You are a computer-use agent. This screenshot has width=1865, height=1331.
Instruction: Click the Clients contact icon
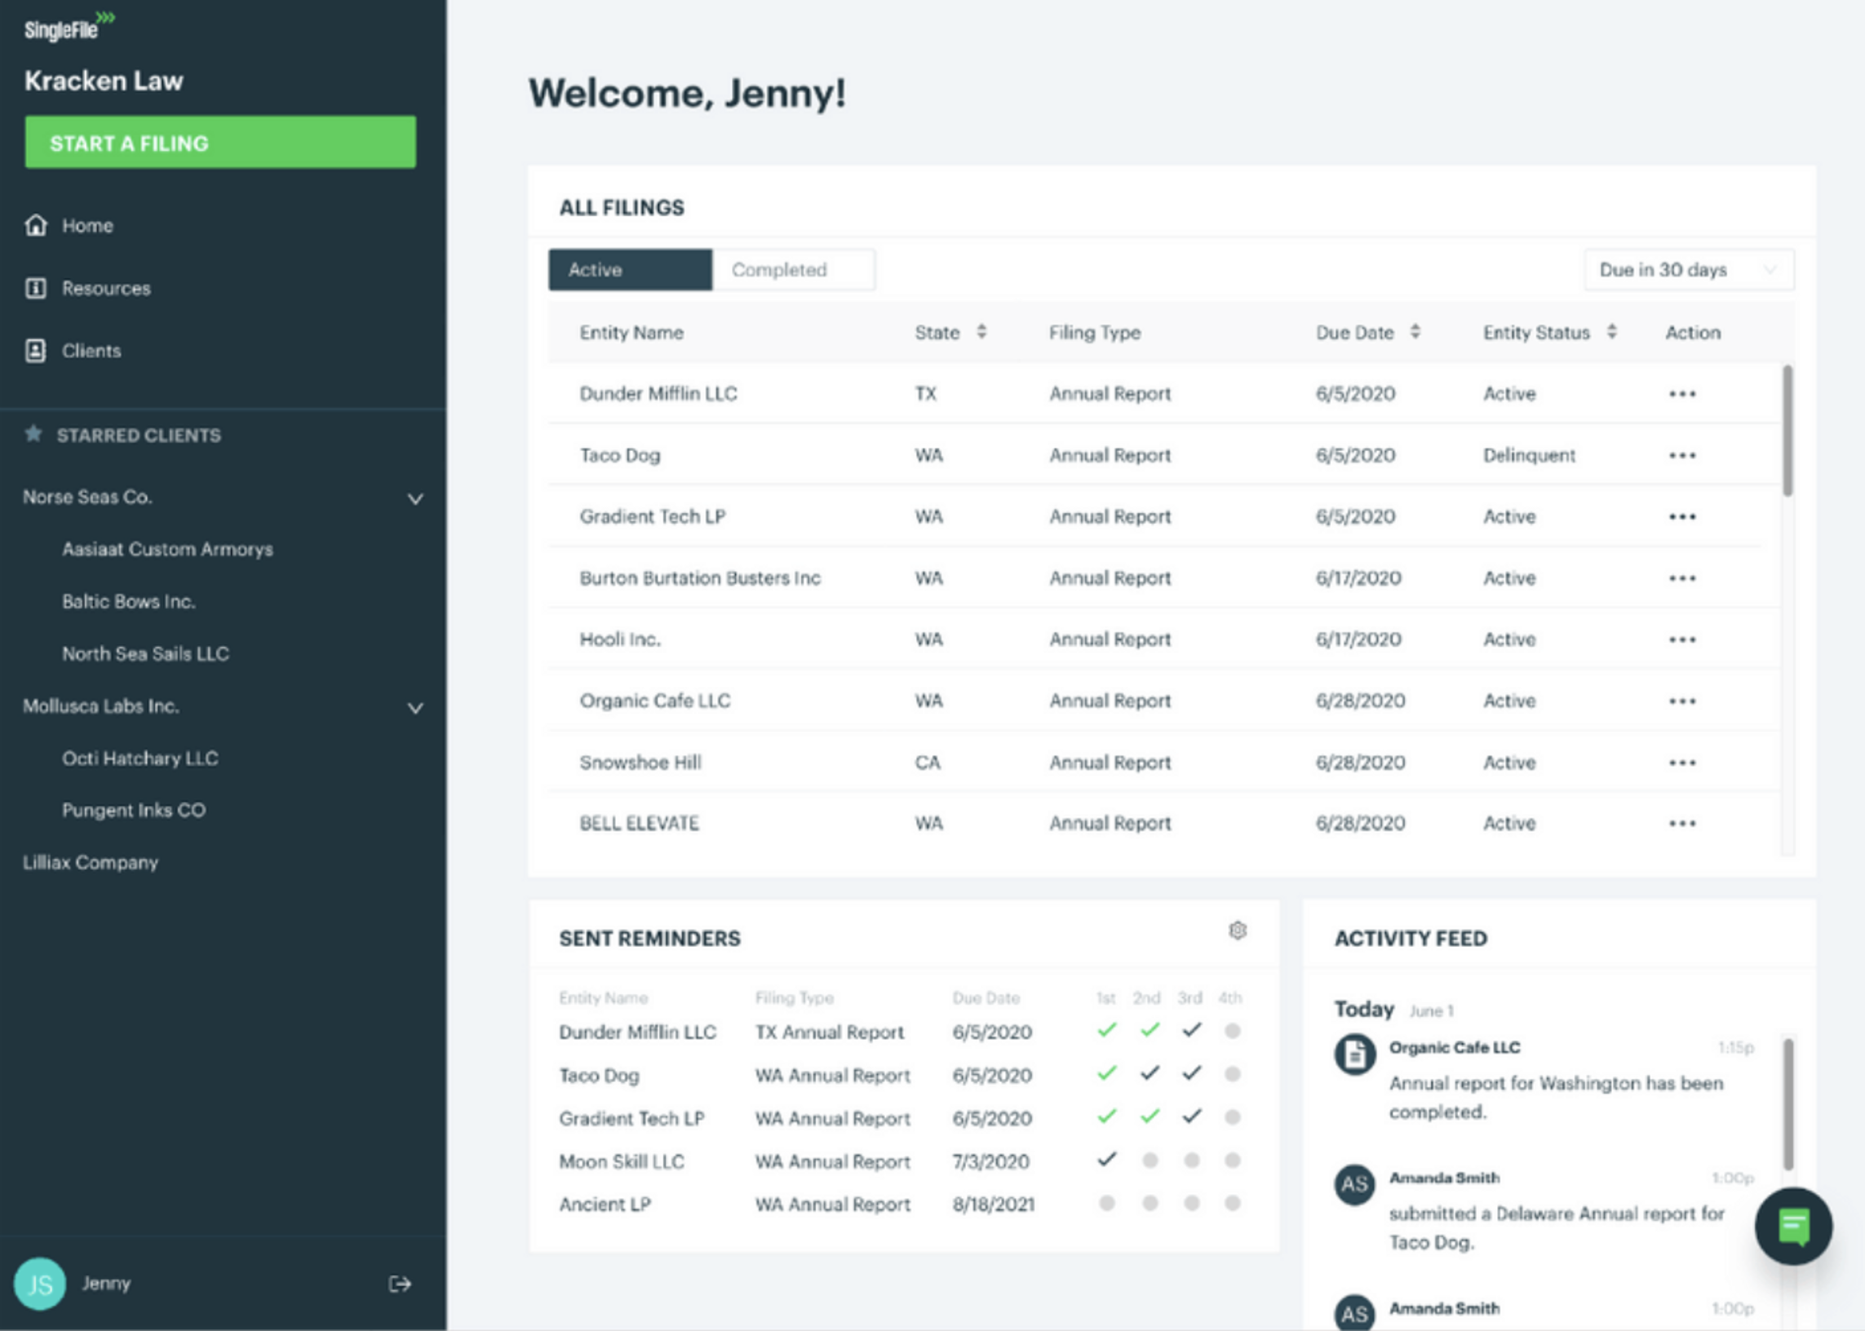tap(35, 351)
